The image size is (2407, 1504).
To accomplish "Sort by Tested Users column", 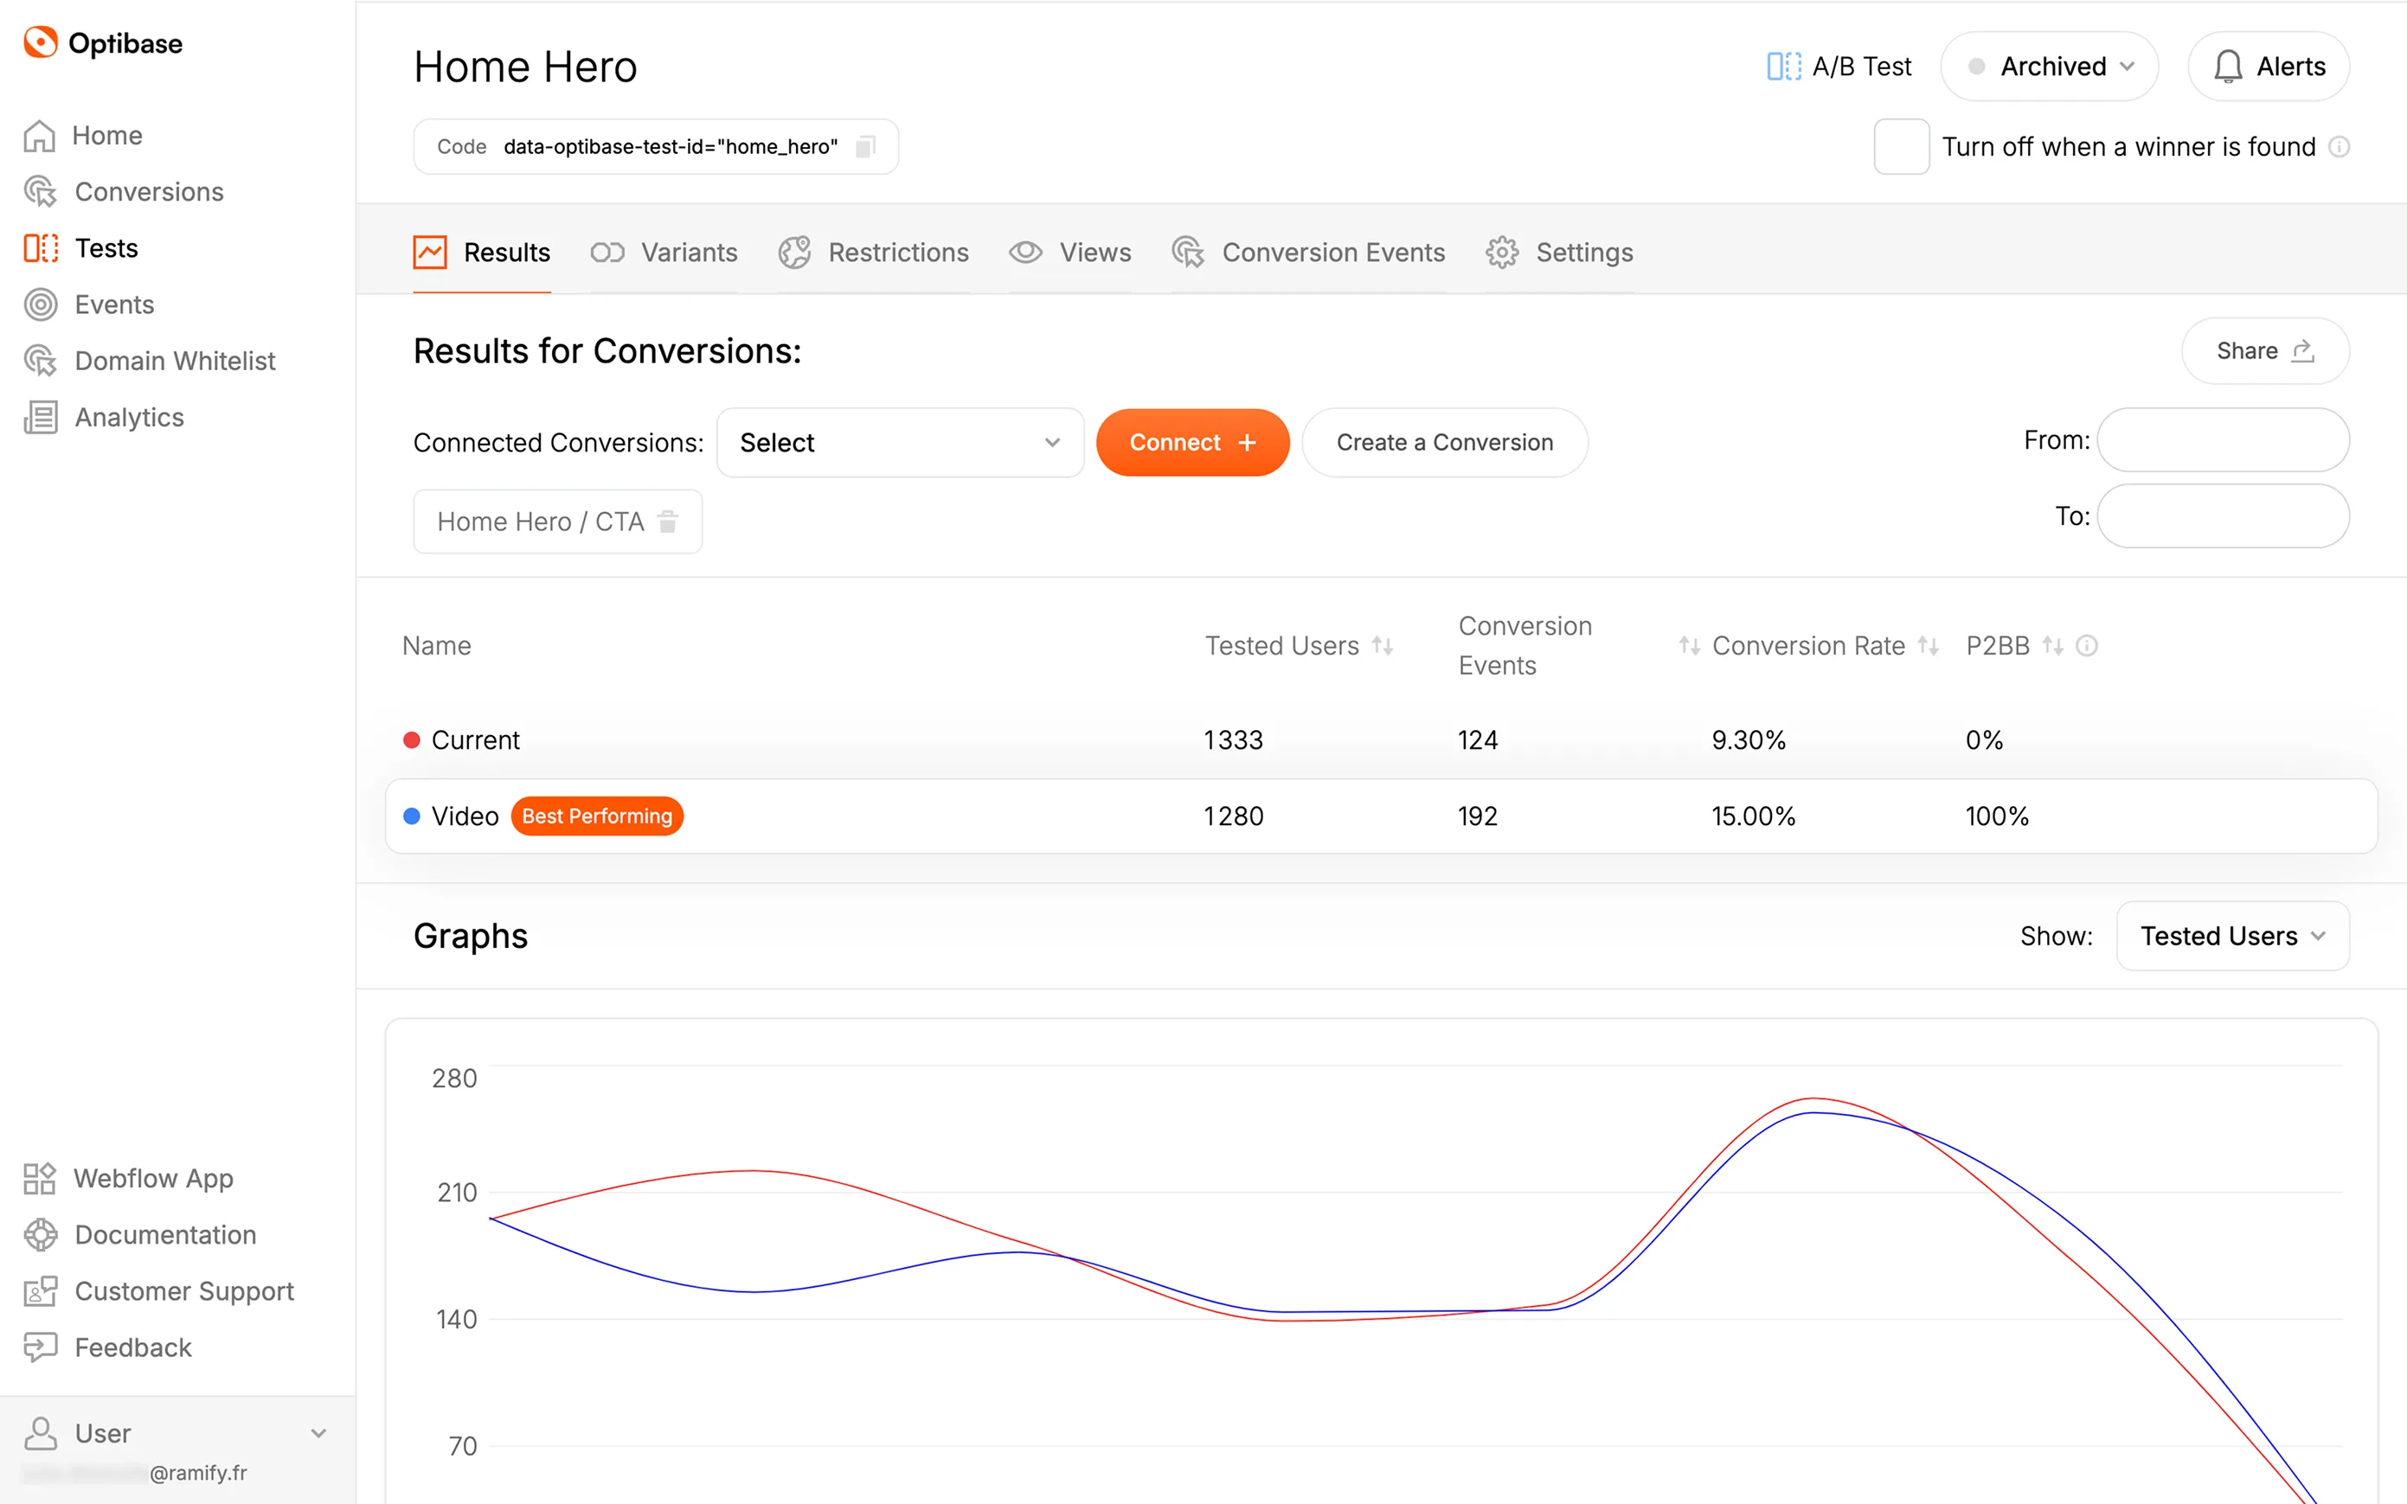I will pos(1381,645).
